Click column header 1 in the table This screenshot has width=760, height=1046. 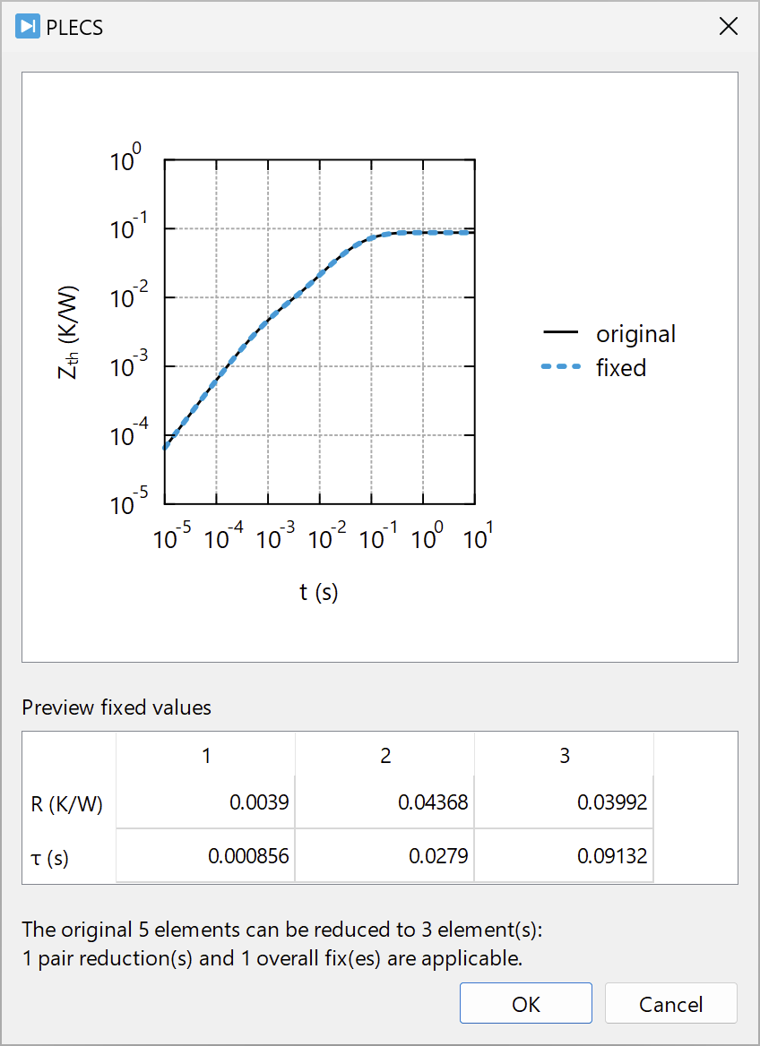pos(206,756)
